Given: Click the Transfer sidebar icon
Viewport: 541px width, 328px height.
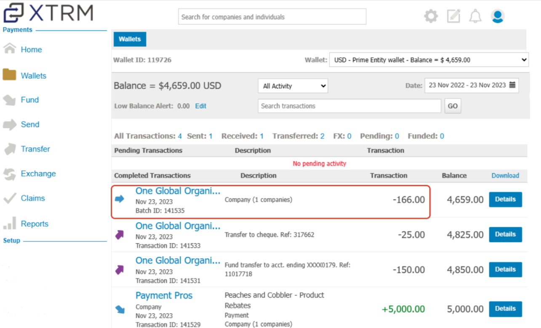Looking at the screenshot, I should pos(9,149).
